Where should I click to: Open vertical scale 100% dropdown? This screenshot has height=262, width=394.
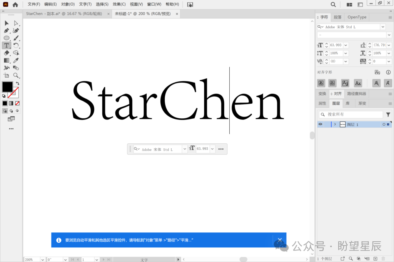pos(346,53)
